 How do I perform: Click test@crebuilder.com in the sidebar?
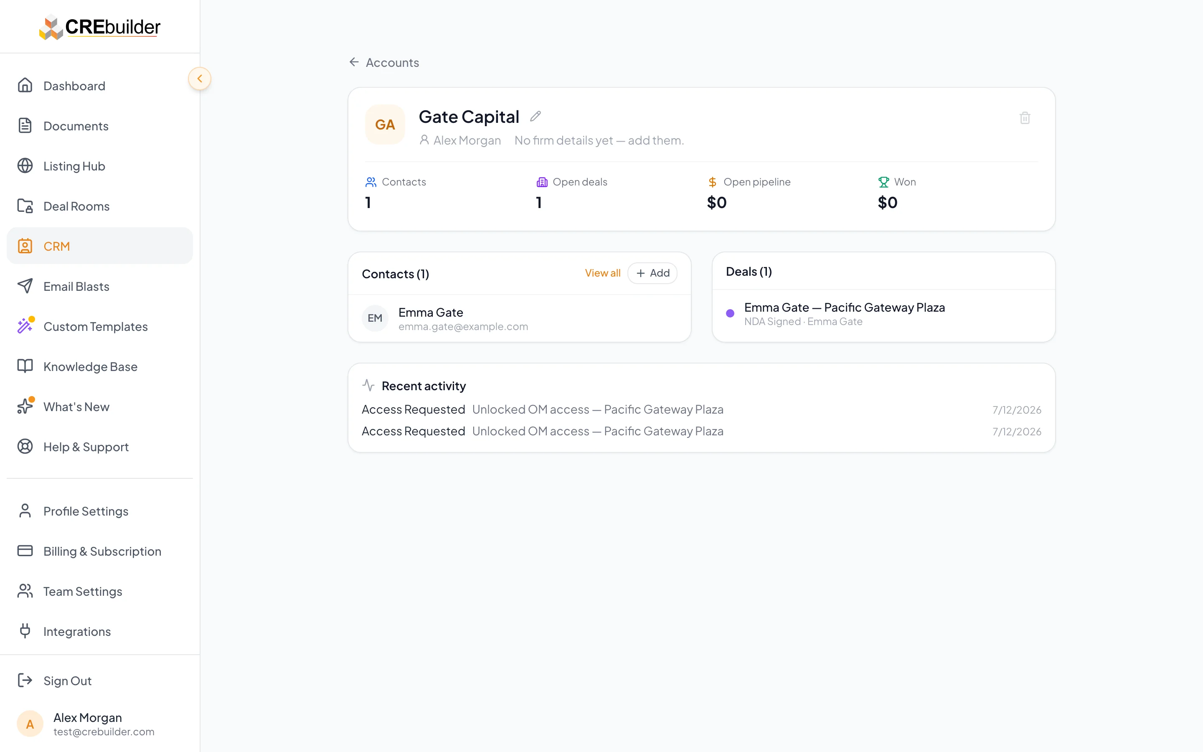(x=104, y=732)
